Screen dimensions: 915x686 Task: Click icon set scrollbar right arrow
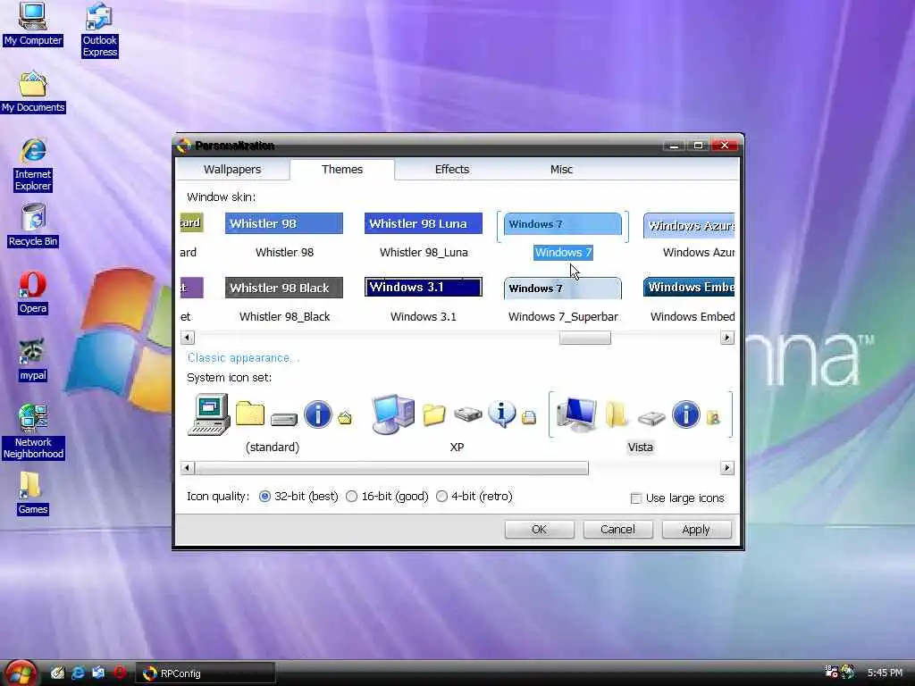[727, 468]
